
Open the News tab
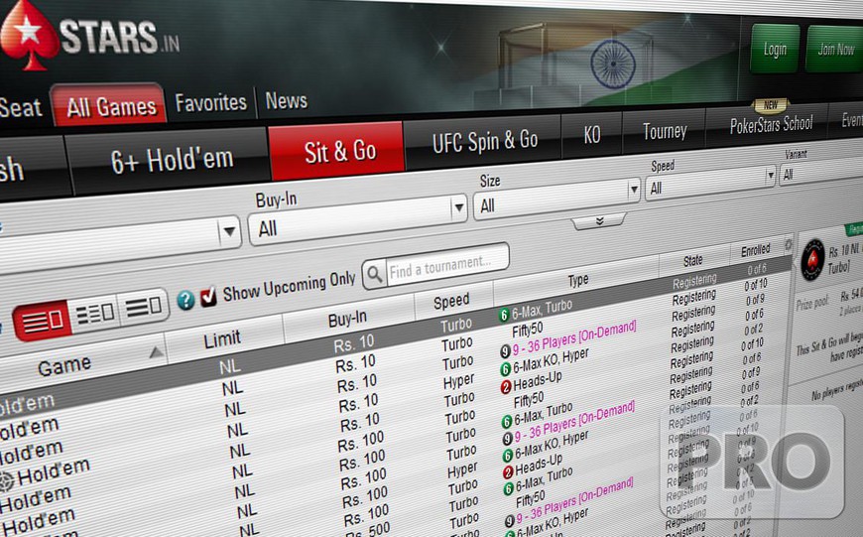click(287, 100)
